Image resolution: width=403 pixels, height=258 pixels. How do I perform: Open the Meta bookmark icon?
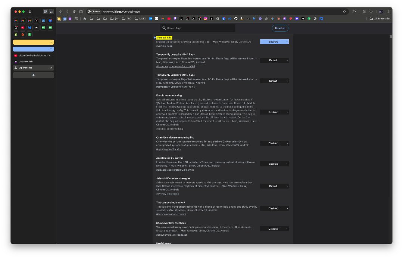230,19
